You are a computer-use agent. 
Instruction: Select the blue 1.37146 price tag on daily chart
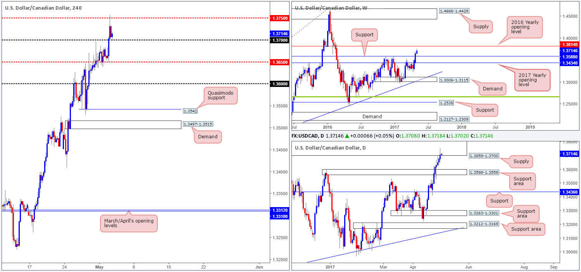[569, 154]
